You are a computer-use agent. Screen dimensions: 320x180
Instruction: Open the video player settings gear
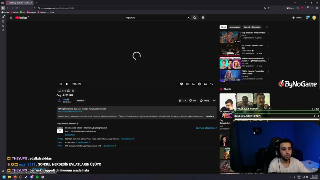point(199,84)
